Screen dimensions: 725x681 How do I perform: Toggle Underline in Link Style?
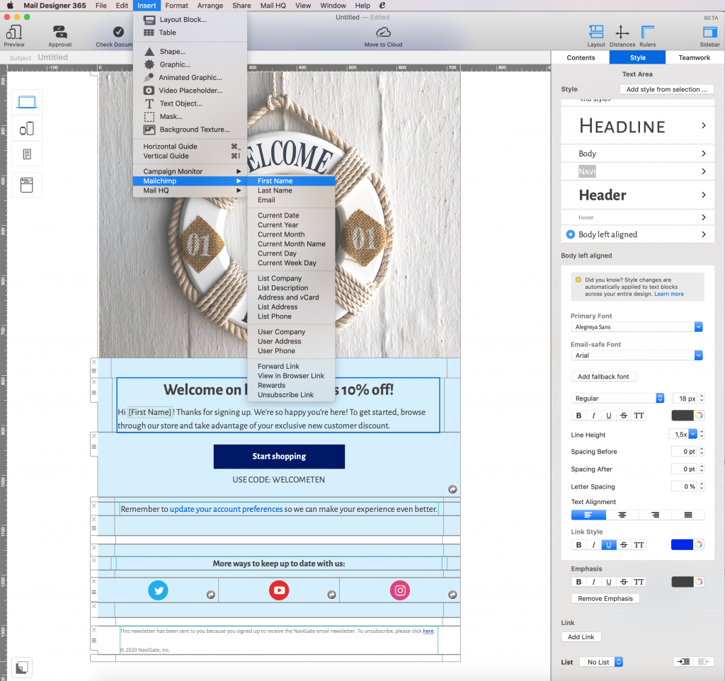click(x=608, y=544)
